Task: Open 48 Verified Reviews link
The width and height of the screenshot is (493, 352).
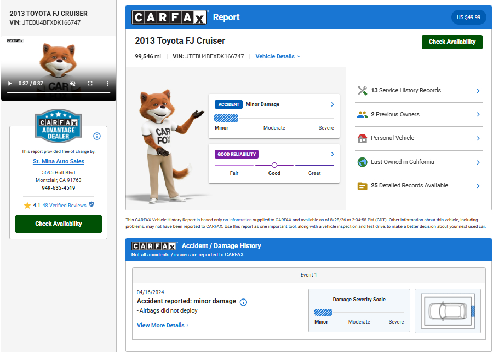Action: pos(64,205)
